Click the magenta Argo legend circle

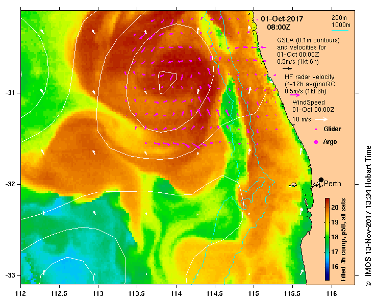pos(316,142)
